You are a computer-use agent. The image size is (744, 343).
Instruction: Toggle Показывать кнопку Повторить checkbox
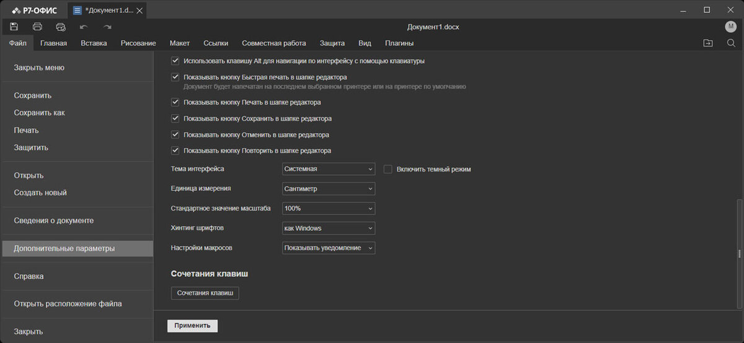click(175, 150)
